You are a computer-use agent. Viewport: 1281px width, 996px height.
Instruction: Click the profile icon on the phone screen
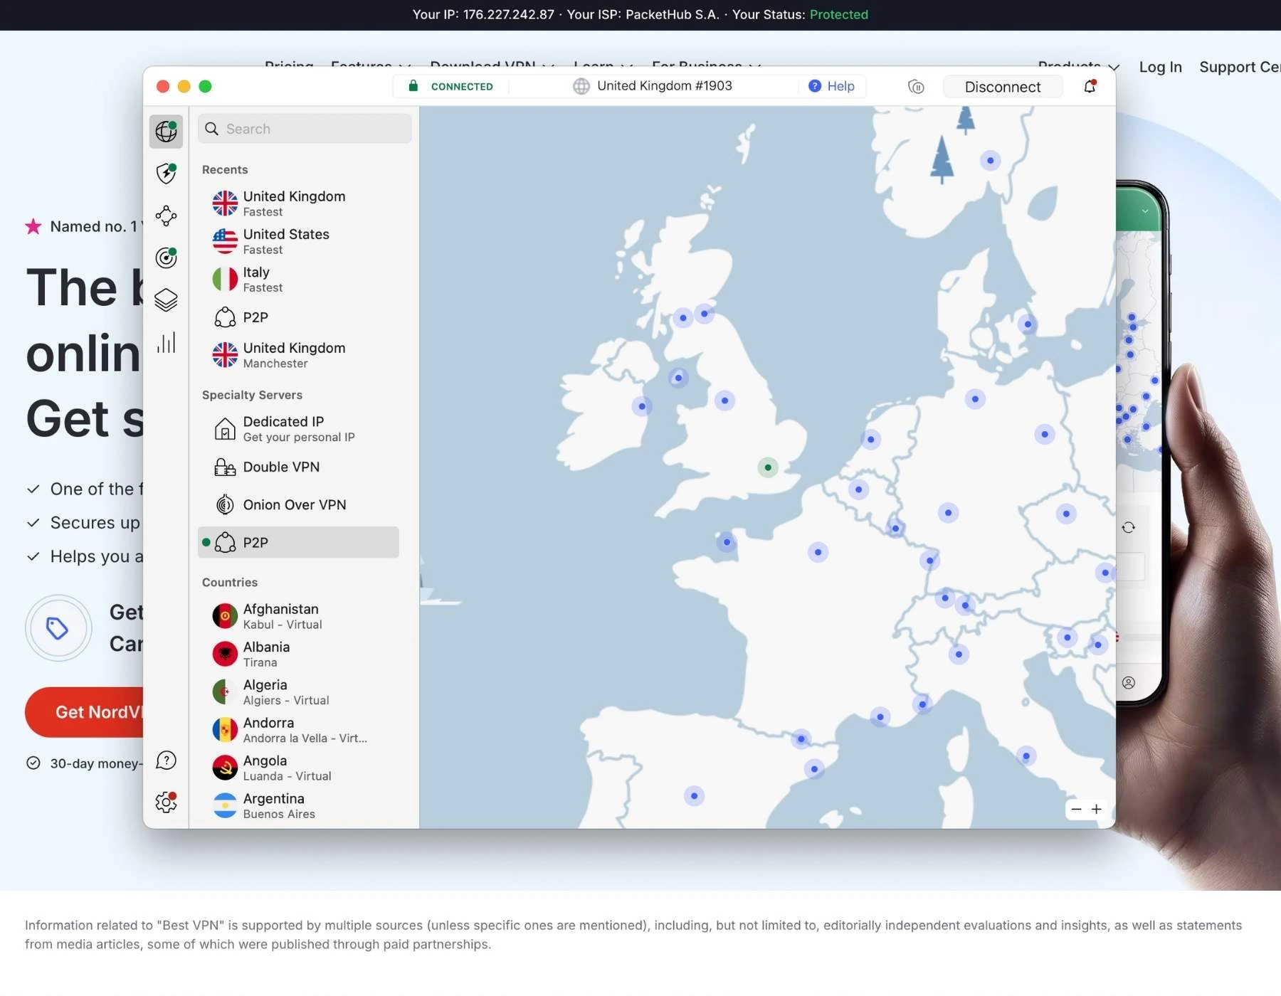tap(1129, 683)
